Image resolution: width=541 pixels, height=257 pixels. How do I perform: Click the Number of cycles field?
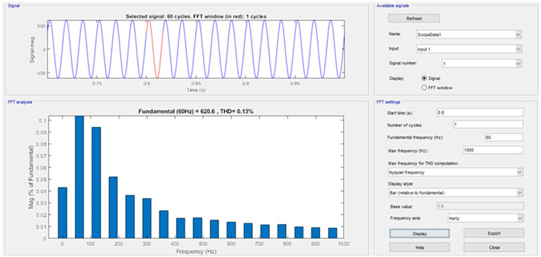click(488, 124)
